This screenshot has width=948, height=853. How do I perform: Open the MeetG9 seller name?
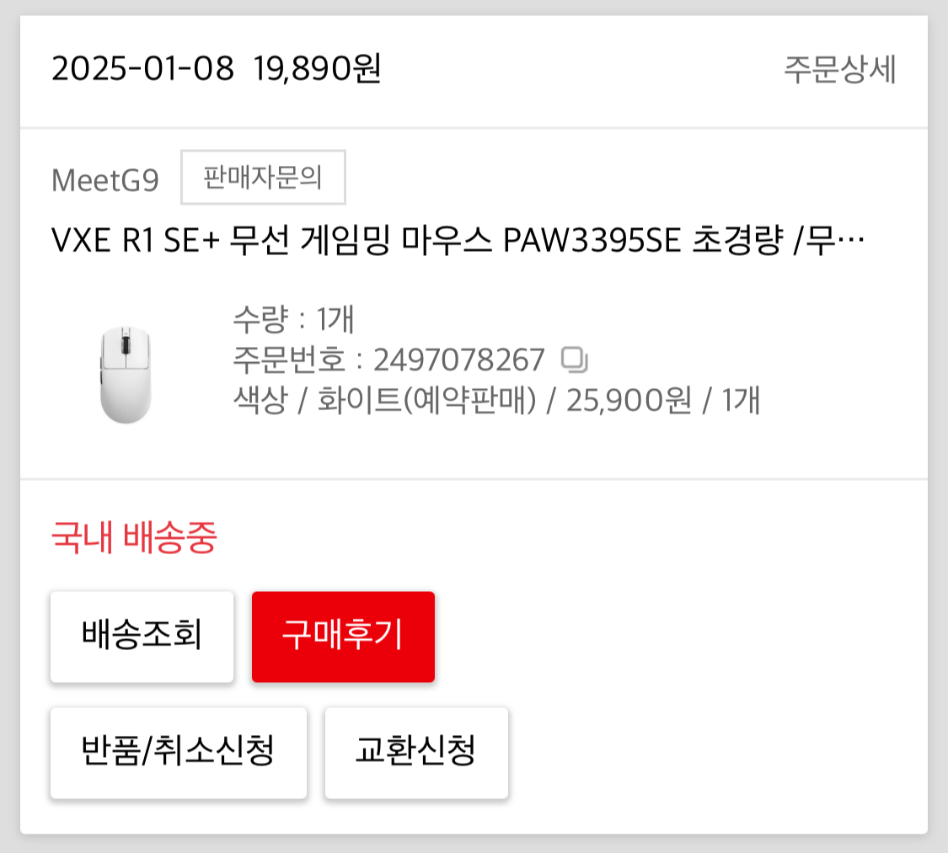click(x=105, y=180)
